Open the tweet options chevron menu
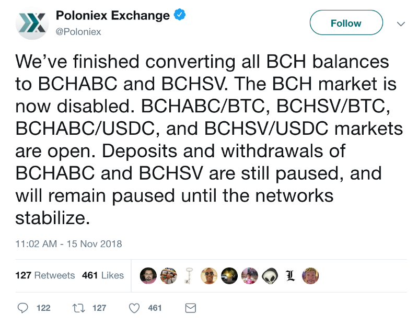 click(x=401, y=24)
